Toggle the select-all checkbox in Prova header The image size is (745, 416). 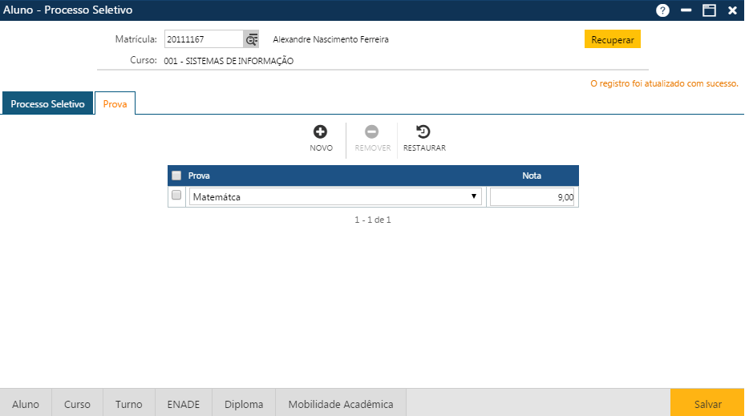point(176,176)
